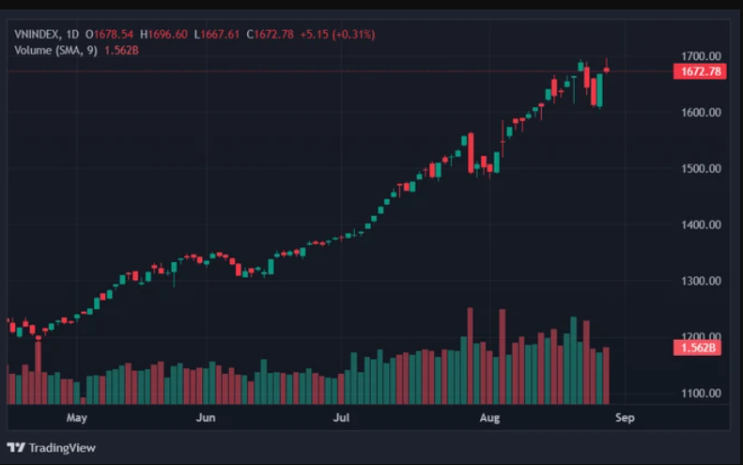Click the 1300.00 price axis level
This screenshot has width=743, height=465.
701,281
